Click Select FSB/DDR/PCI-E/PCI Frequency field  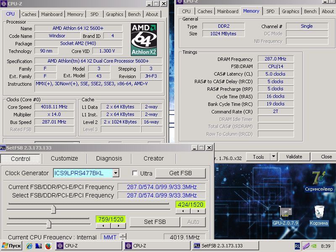click(x=162, y=195)
